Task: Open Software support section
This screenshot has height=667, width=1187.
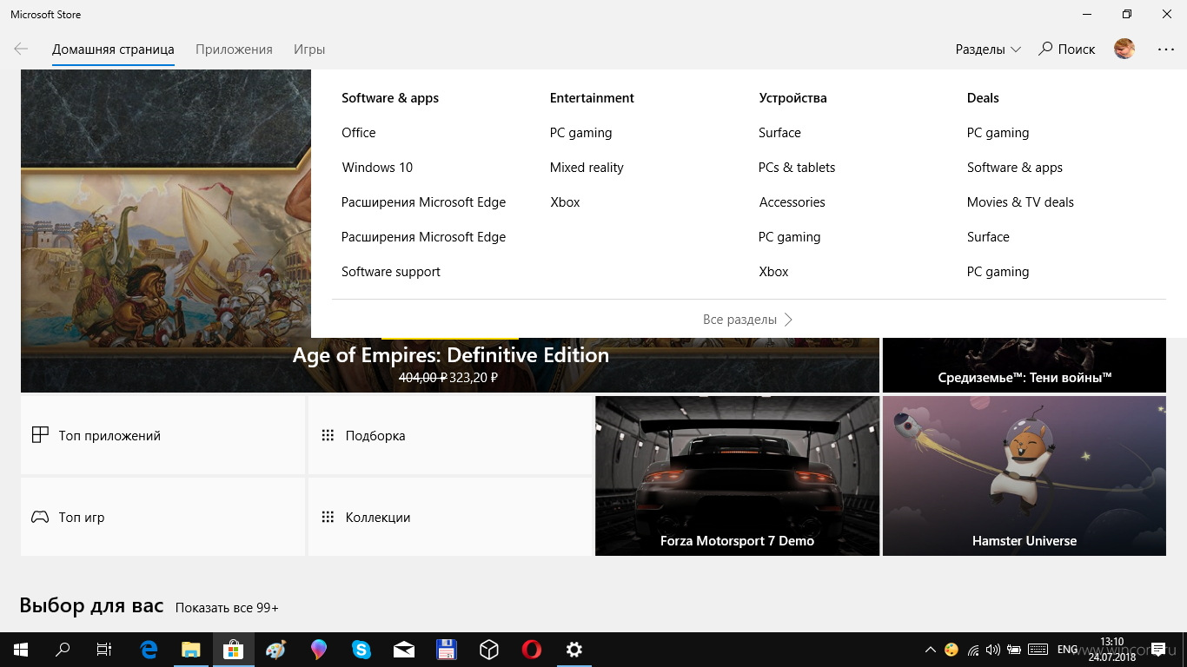Action: pos(391,272)
